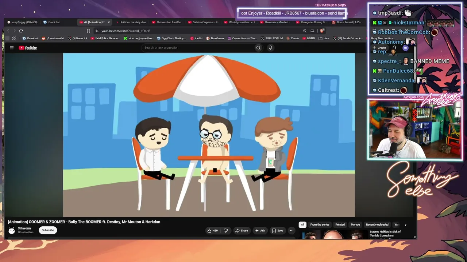Select the 'Related' filter chip
Screen dimensions: 467x262
(340, 225)
